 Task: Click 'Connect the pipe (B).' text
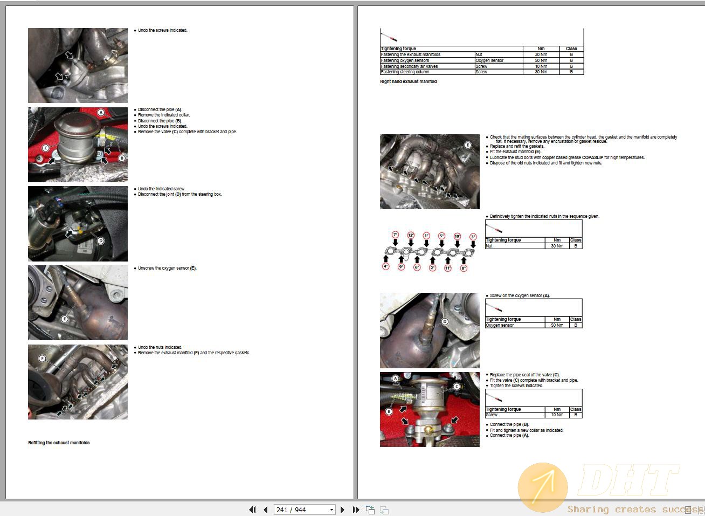tap(509, 424)
